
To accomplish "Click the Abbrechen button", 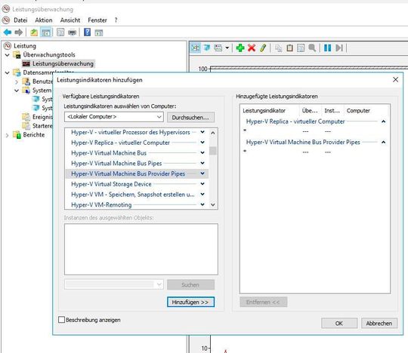I will click(379, 324).
